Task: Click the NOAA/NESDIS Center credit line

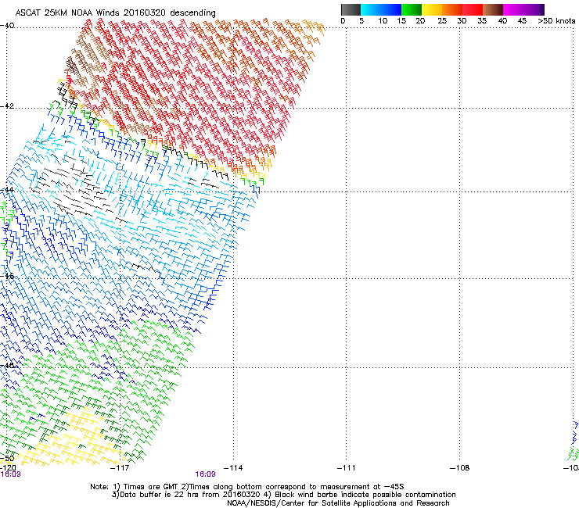Action: coord(338,503)
